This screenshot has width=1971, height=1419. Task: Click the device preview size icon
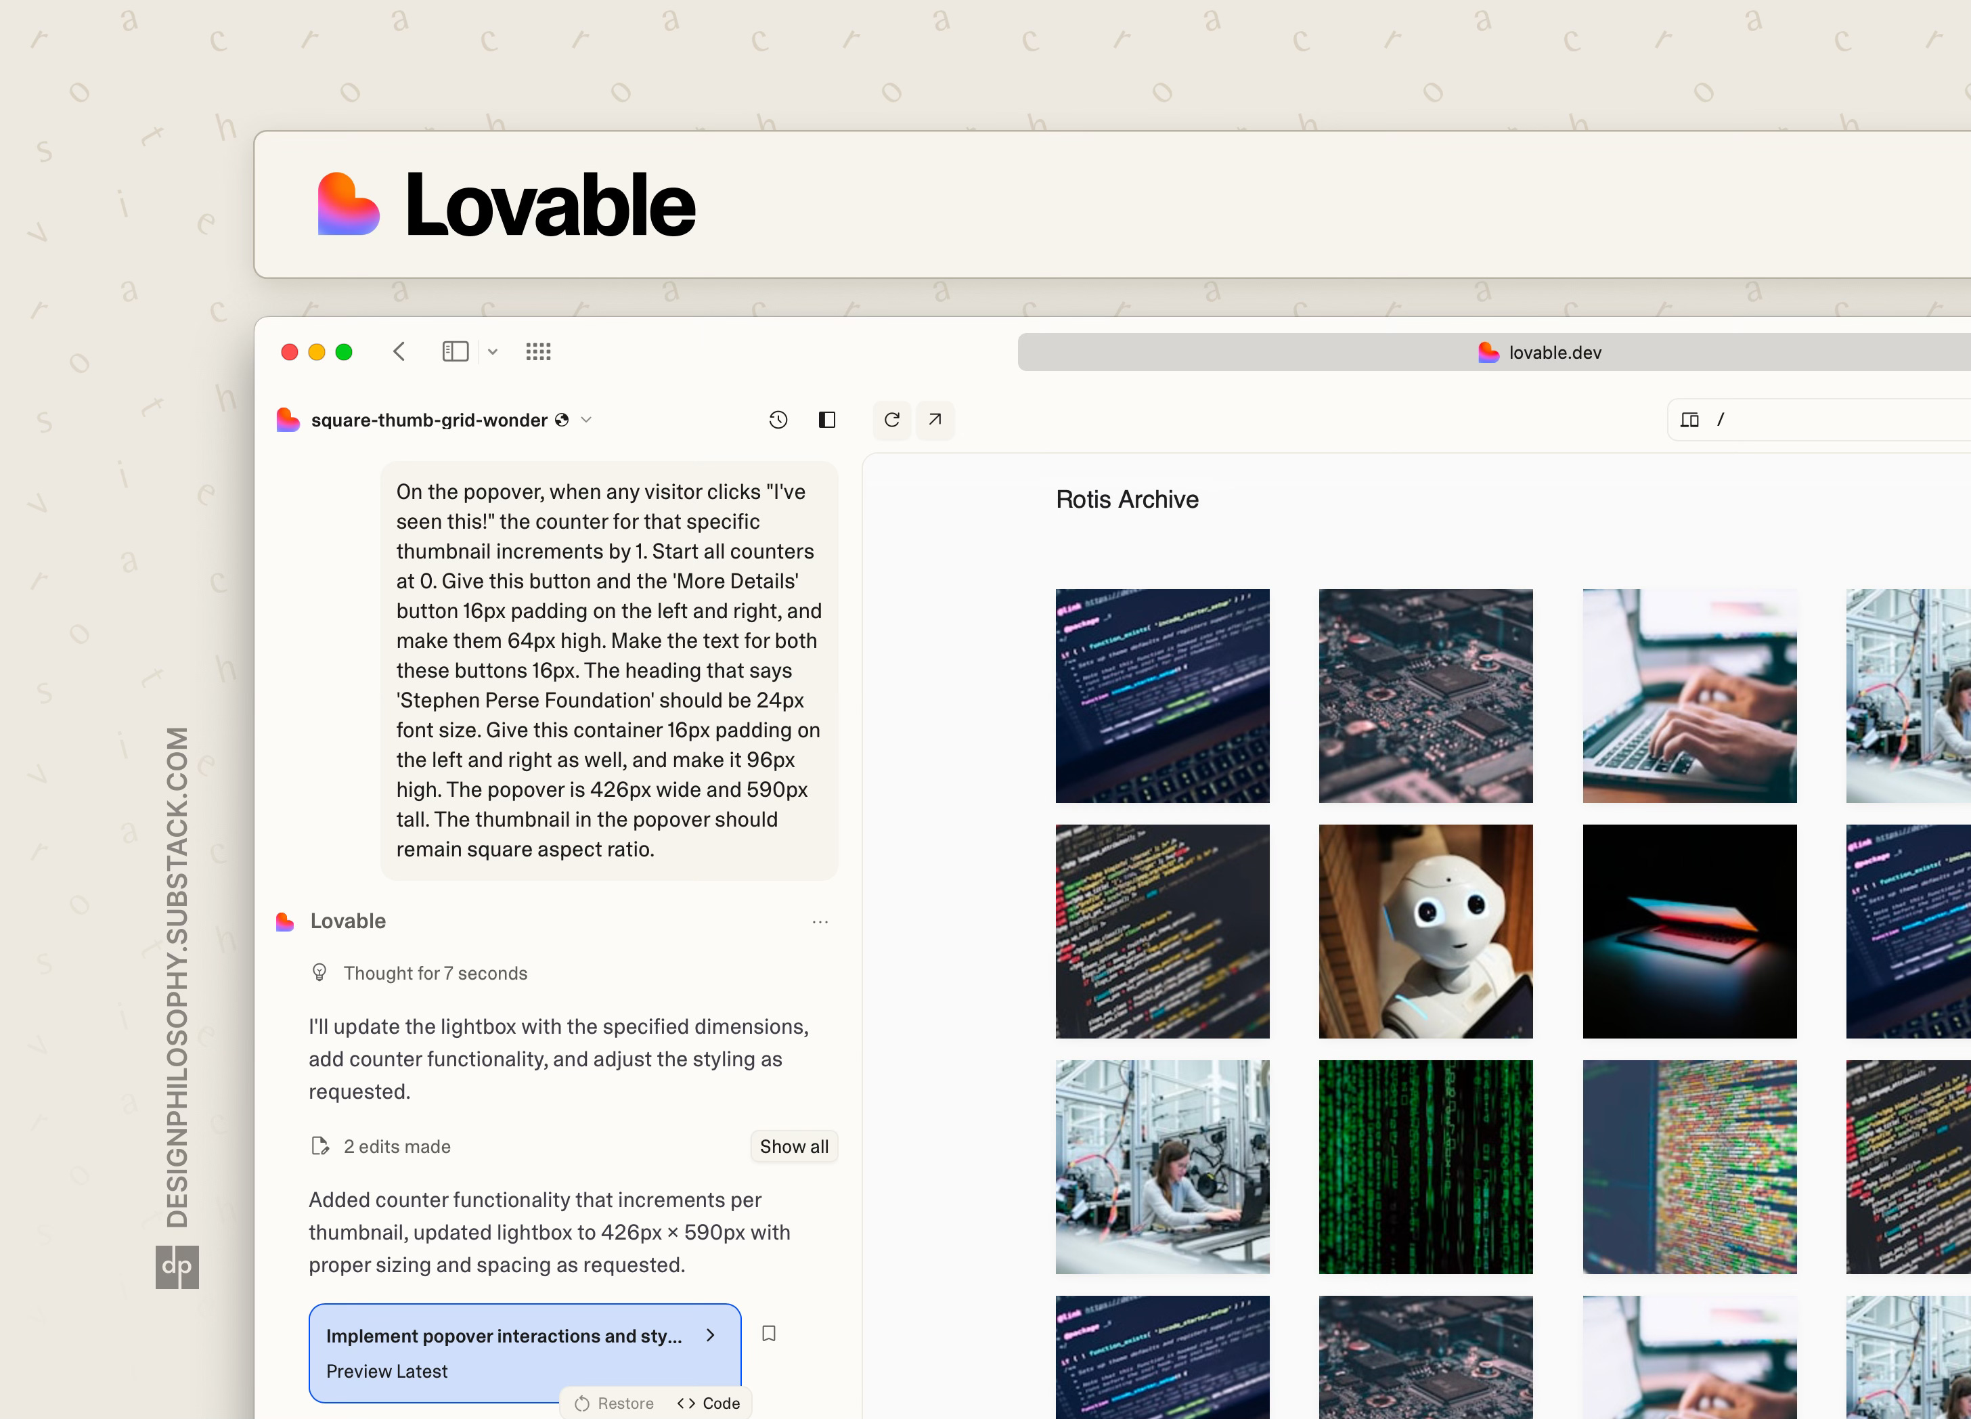pos(1689,420)
